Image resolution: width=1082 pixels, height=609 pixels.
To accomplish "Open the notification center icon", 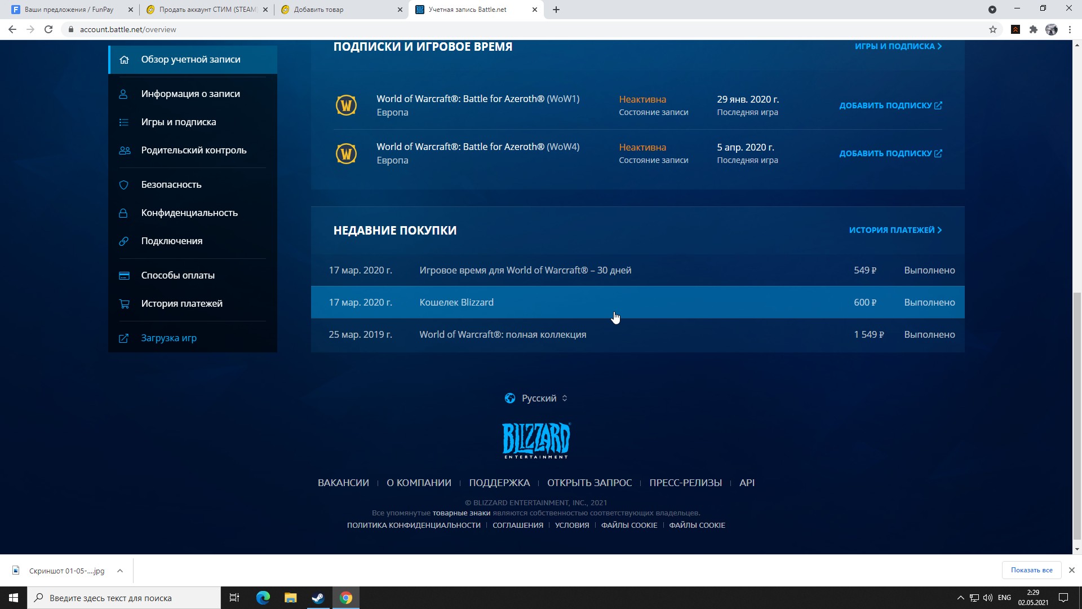I will [x=1063, y=598].
